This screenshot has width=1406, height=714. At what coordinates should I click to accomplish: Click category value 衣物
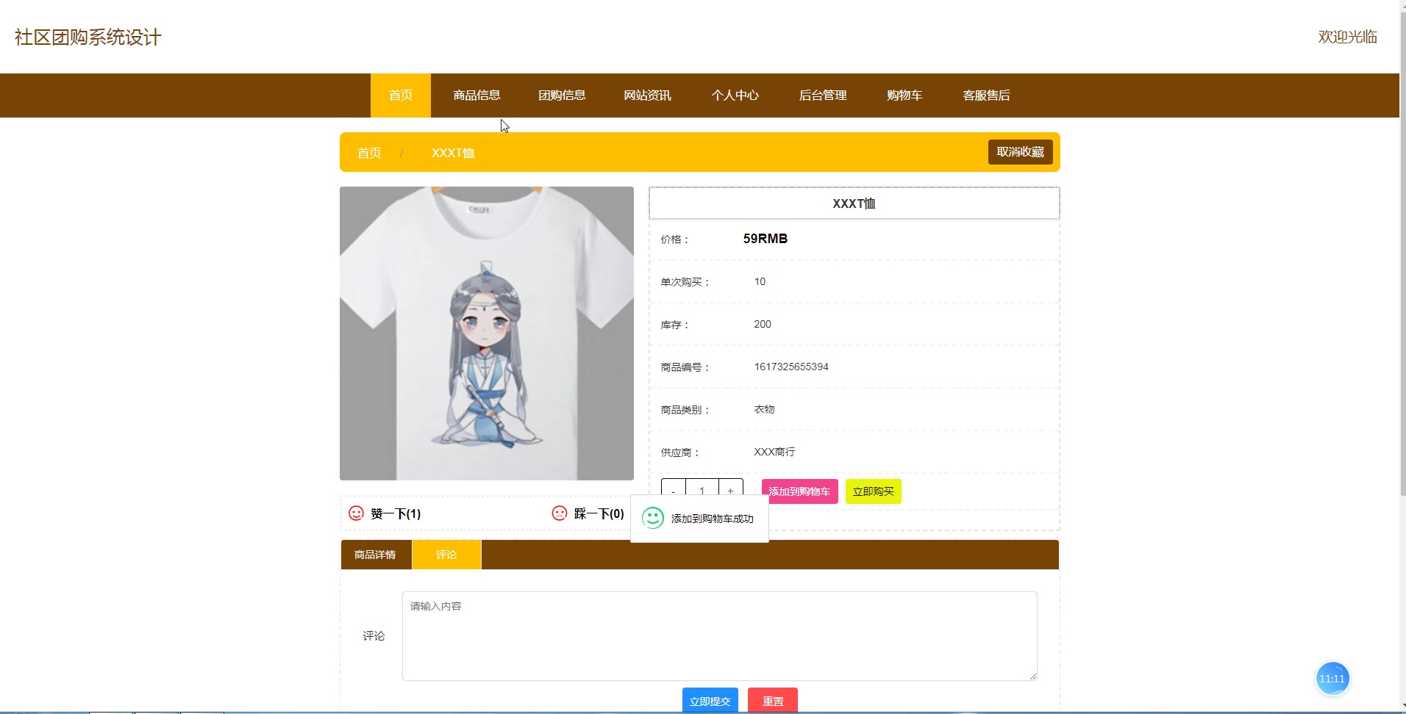click(764, 409)
